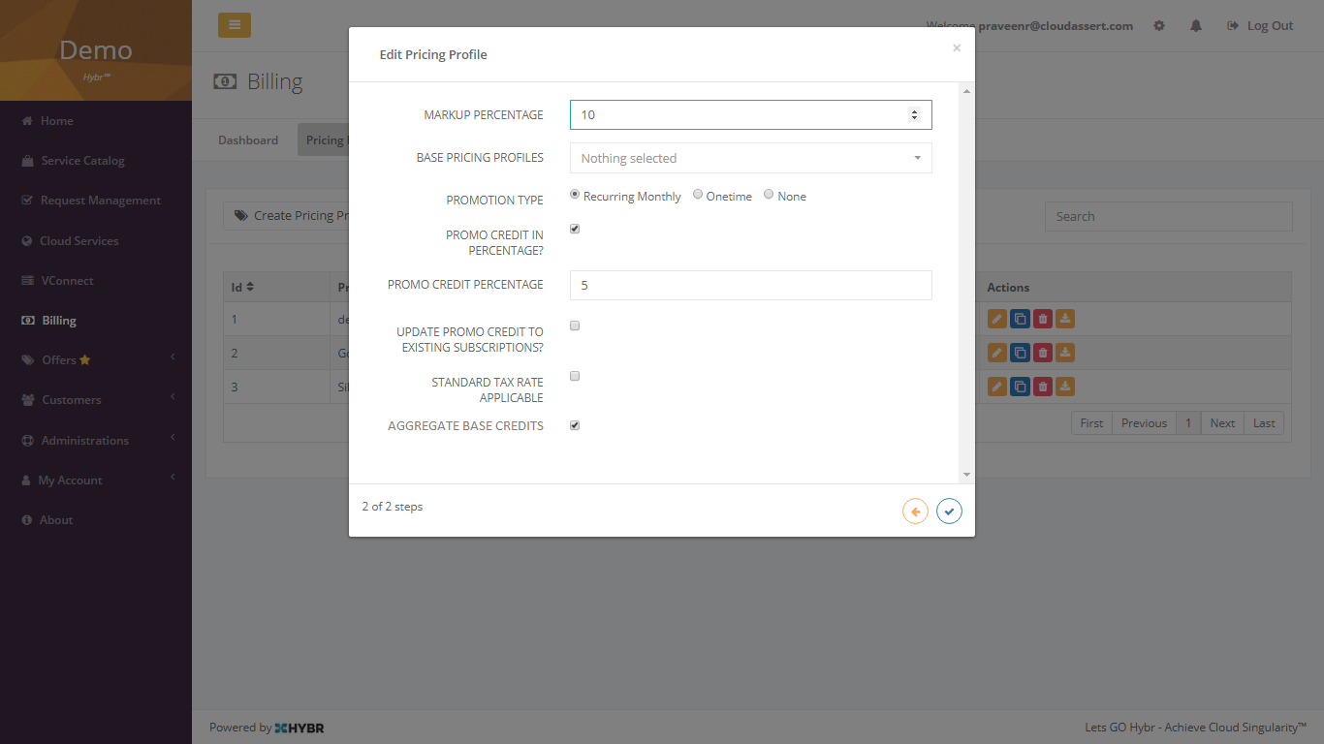Click the delete trash icon for row 3
The height and width of the screenshot is (744, 1324).
[1042, 386]
